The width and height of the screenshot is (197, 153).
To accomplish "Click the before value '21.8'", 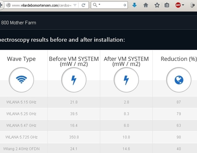I will pyautogui.click(x=74, y=102).
